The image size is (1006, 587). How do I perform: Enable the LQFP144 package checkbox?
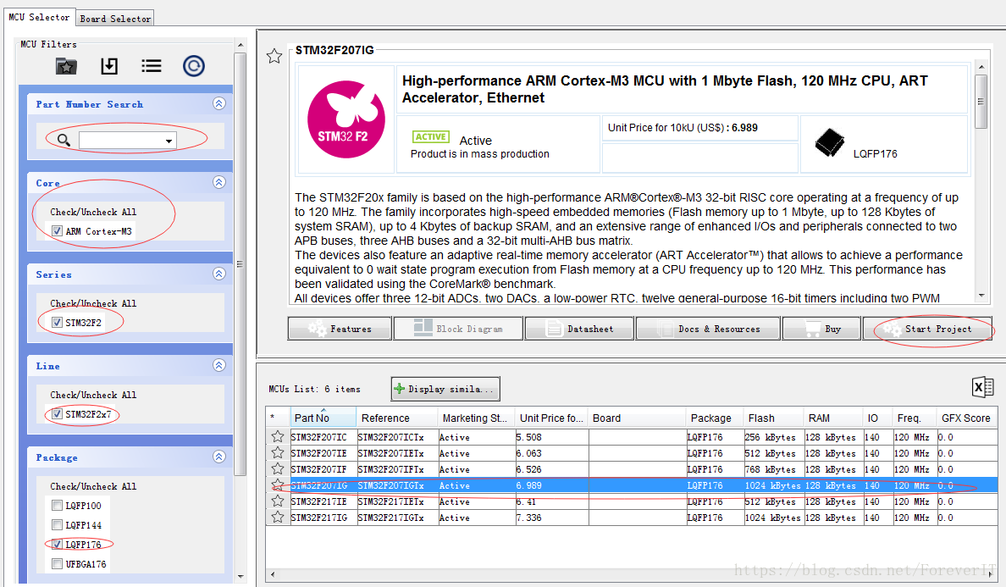[x=57, y=525]
